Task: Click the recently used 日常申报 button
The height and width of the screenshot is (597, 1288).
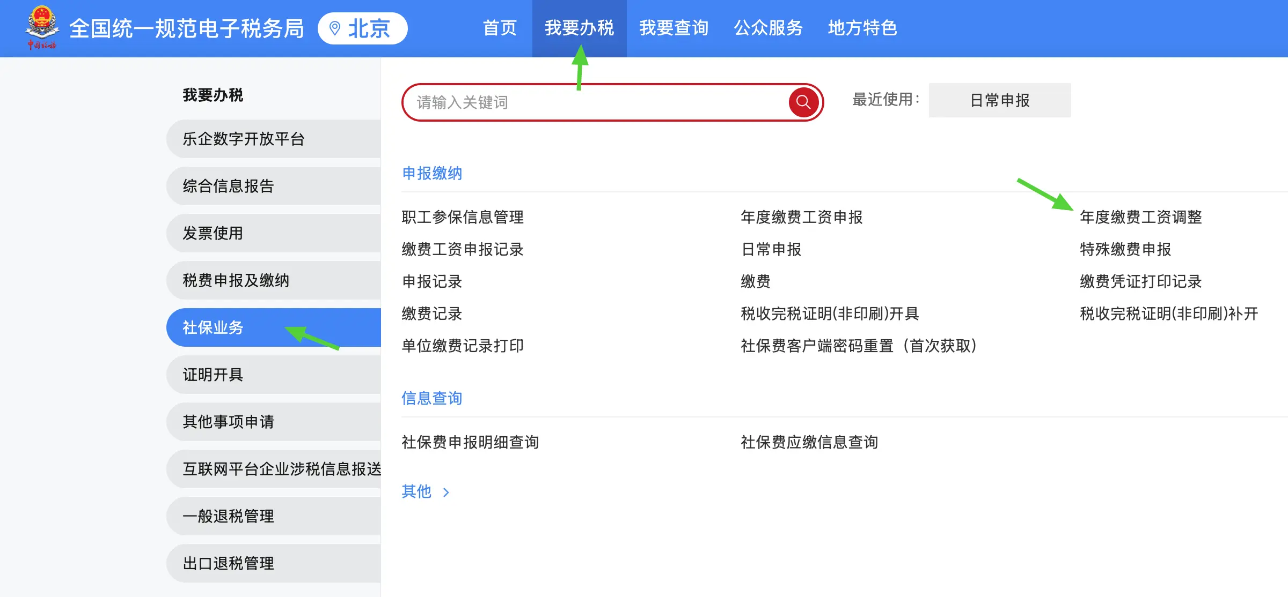Action: (999, 100)
